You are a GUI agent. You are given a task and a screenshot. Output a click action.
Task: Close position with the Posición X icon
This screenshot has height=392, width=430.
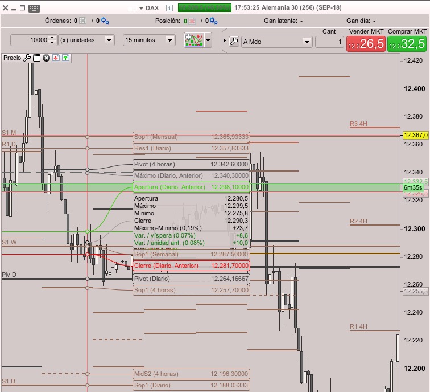(x=192, y=21)
